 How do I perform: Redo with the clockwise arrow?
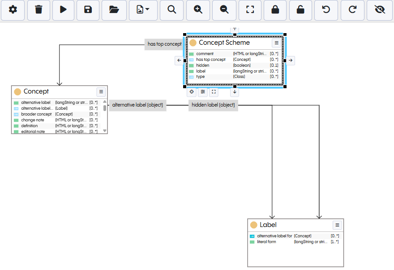pyautogui.click(x=352, y=10)
